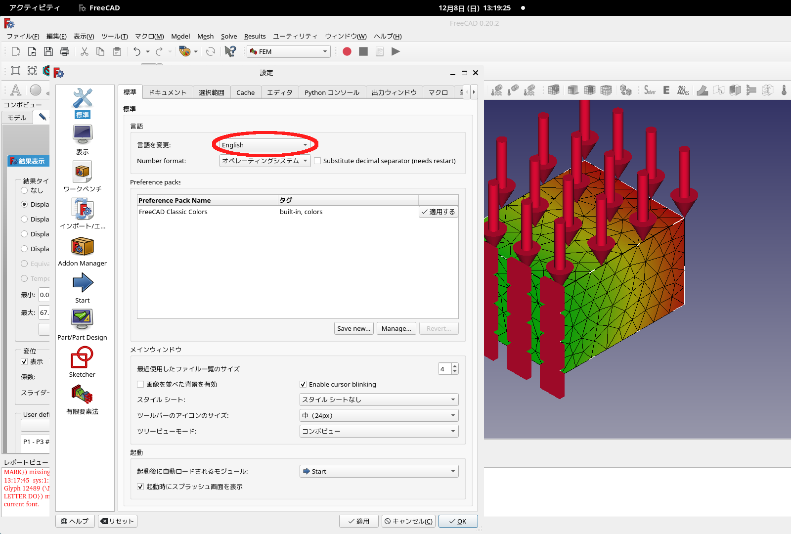The image size is (791, 534).
Task: Click the 最小 minimum value field
Action: 44,295
